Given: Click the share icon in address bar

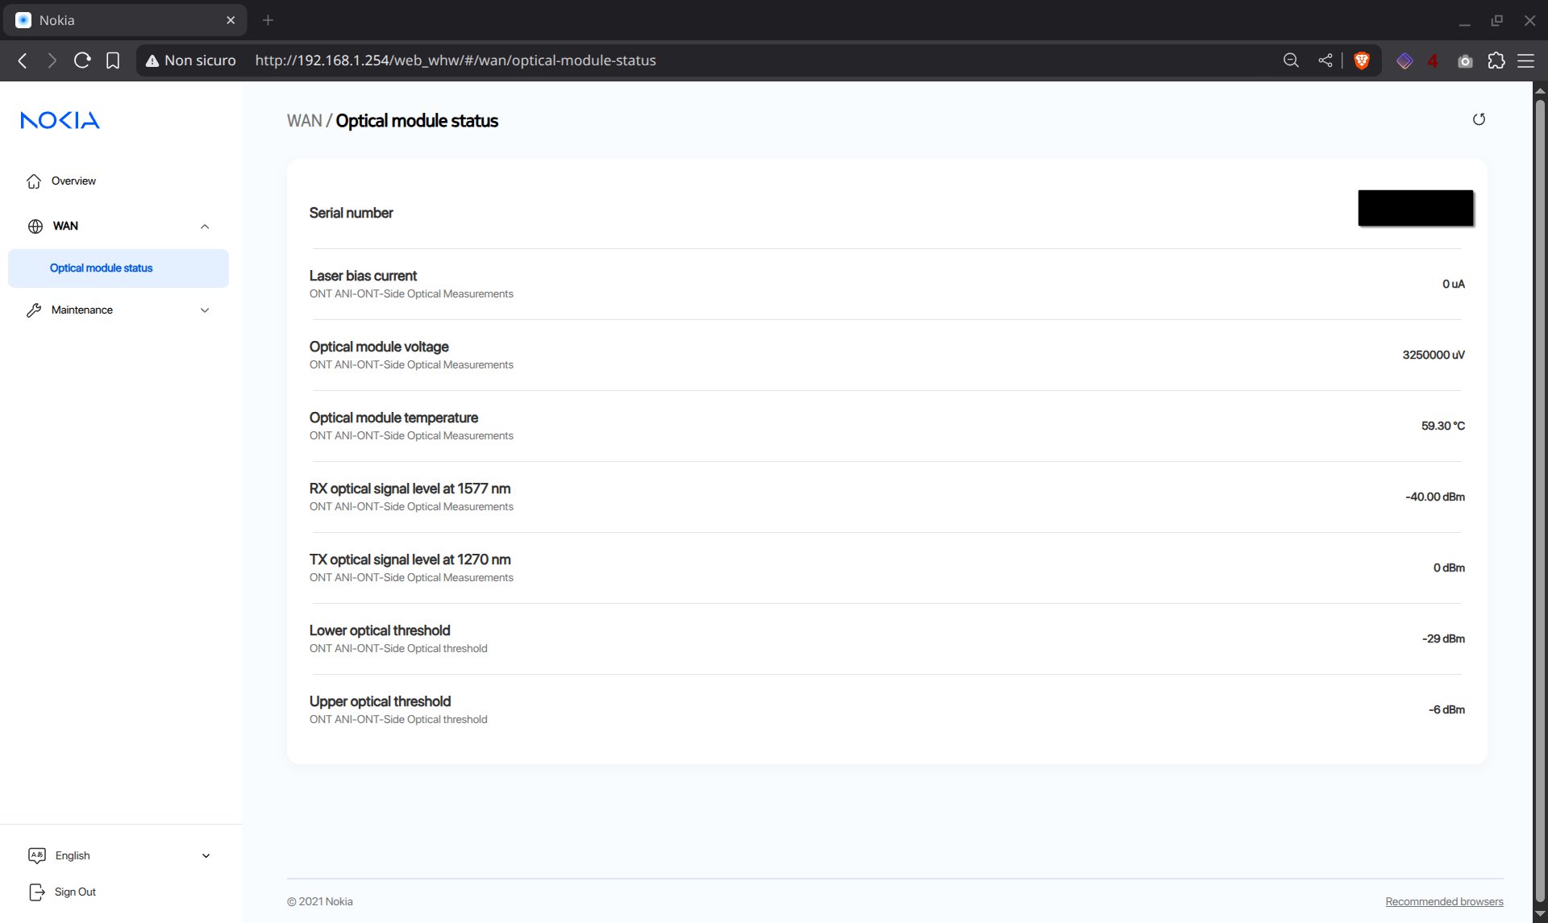Looking at the screenshot, I should pos(1325,61).
